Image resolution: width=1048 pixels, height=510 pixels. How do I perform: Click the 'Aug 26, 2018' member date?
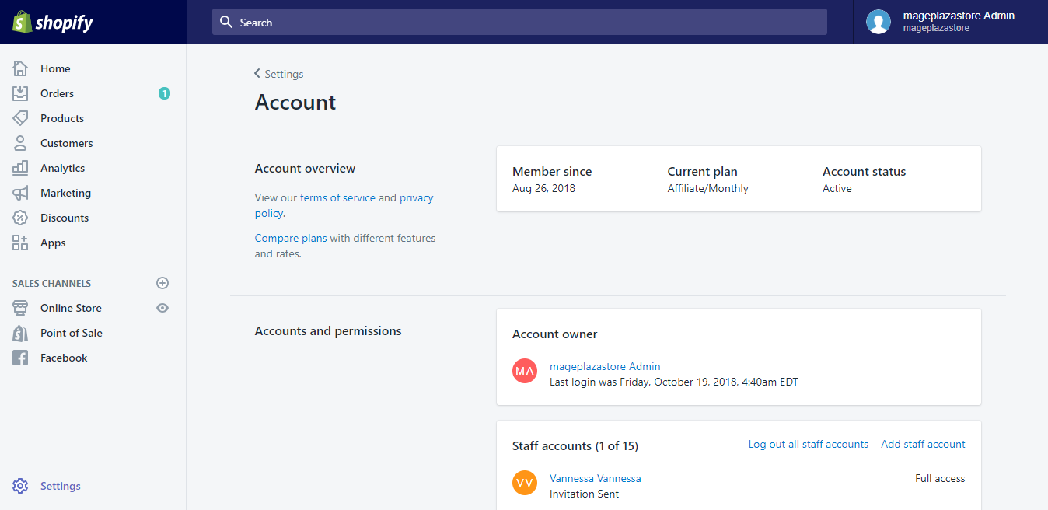click(543, 188)
